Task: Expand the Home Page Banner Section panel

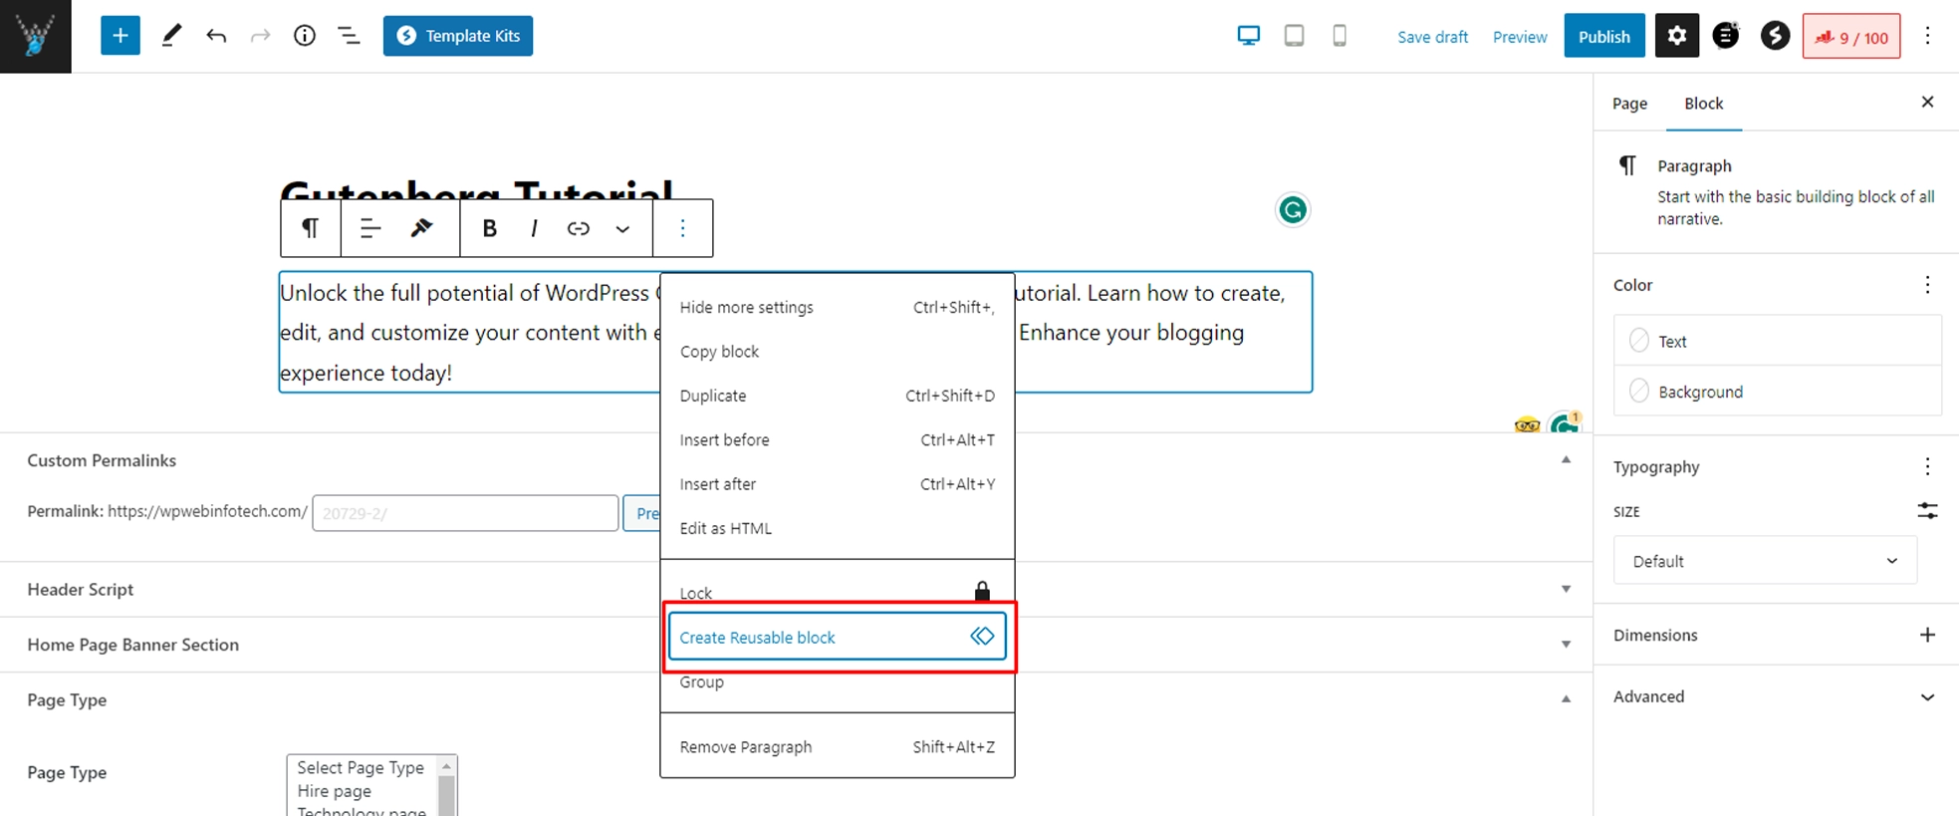Action: click(x=1566, y=645)
